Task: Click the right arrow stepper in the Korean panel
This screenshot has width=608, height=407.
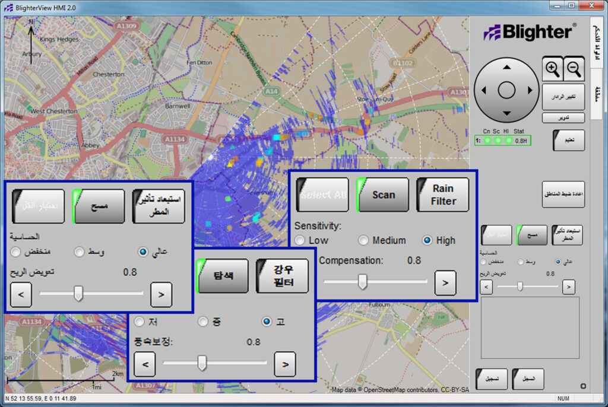Action: 285,364
